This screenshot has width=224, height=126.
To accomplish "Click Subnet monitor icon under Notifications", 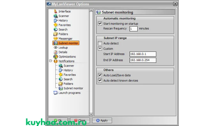I will [60, 88].
